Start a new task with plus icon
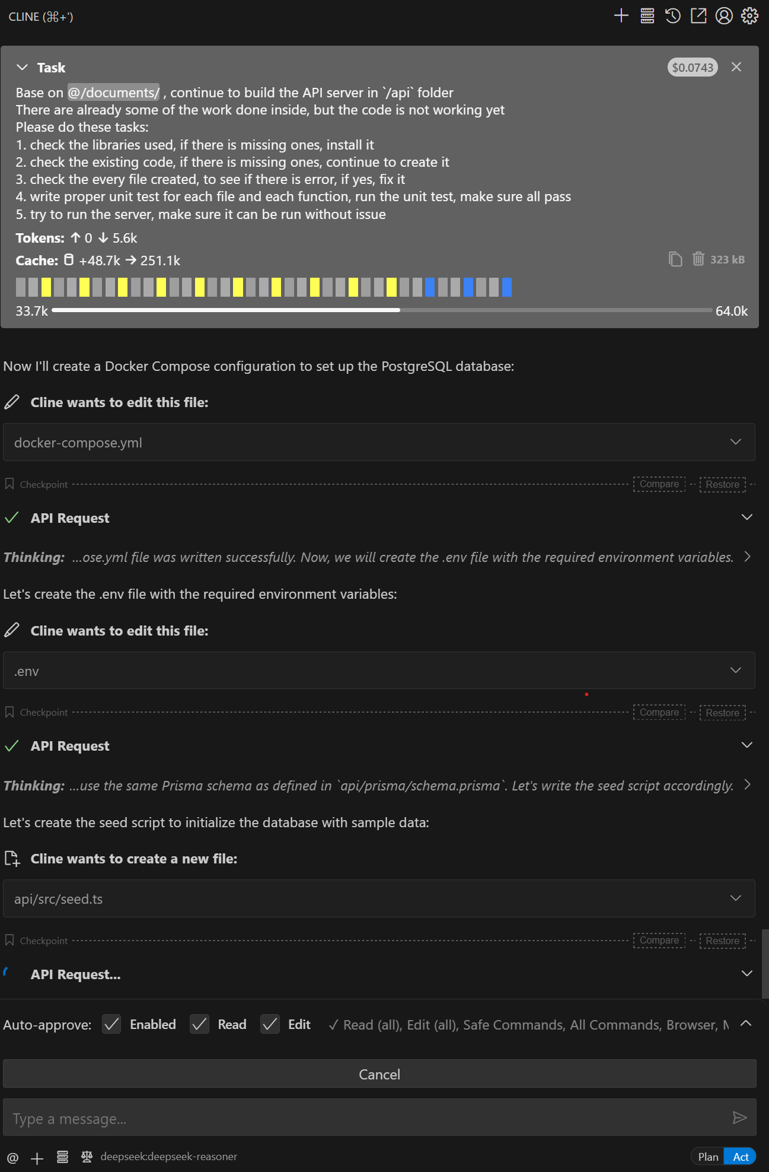769x1172 pixels. [x=621, y=16]
